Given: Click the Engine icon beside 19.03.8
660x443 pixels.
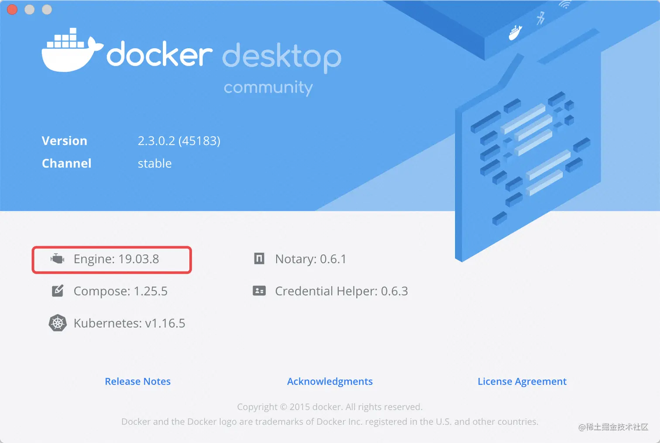Looking at the screenshot, I should 57,259.
